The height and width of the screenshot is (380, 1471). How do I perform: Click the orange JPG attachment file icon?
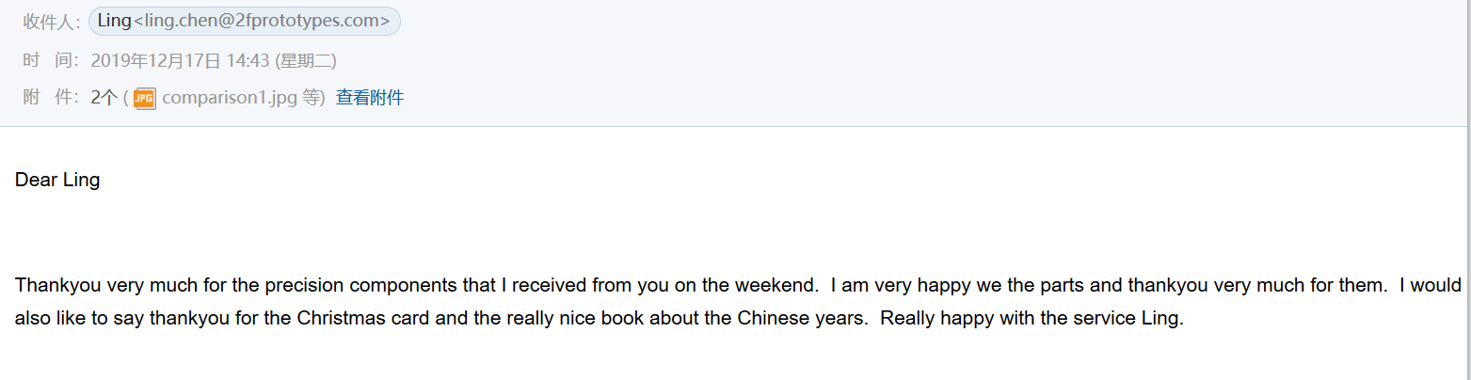(x=144, y=98)
